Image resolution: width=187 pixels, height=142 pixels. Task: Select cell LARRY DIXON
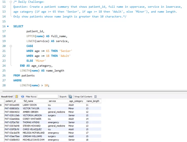(x=30, y=105)
